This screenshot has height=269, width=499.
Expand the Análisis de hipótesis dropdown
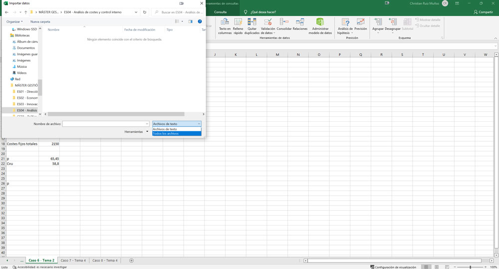click(345, 26)
